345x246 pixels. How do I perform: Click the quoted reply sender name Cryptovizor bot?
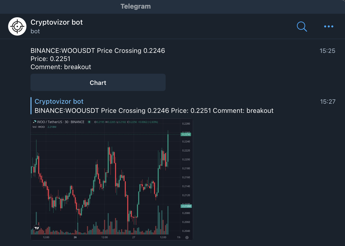pos(59,102)
